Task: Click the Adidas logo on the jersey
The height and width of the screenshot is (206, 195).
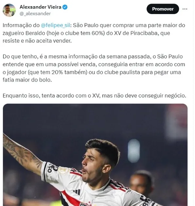Action: (x=77, y=192)
